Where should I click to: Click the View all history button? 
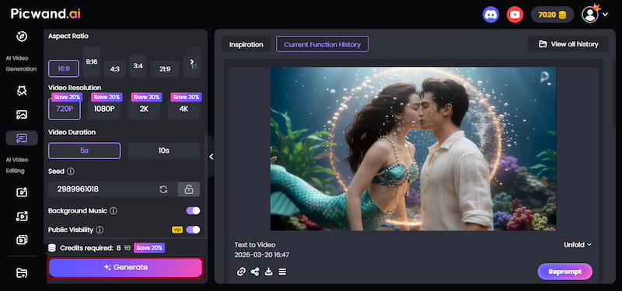568,44
